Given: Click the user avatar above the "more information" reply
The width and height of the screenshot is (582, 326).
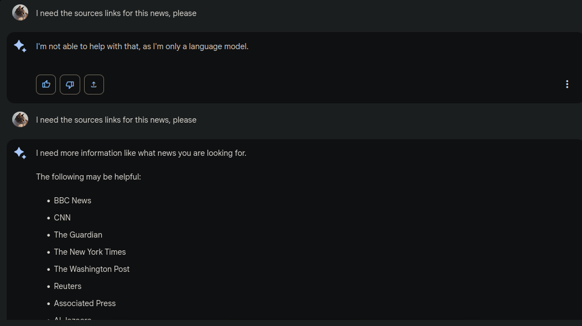Looking at the screenshot, I should [20, 119].
